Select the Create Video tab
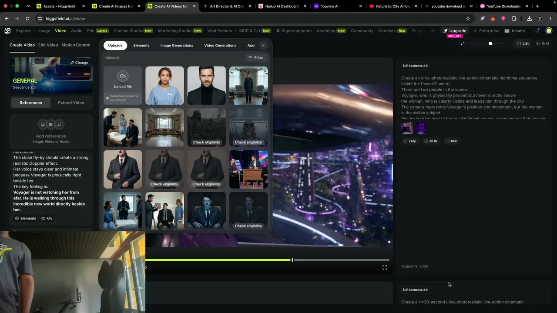This screenshot has width=557, height=313. click(22, 45)
